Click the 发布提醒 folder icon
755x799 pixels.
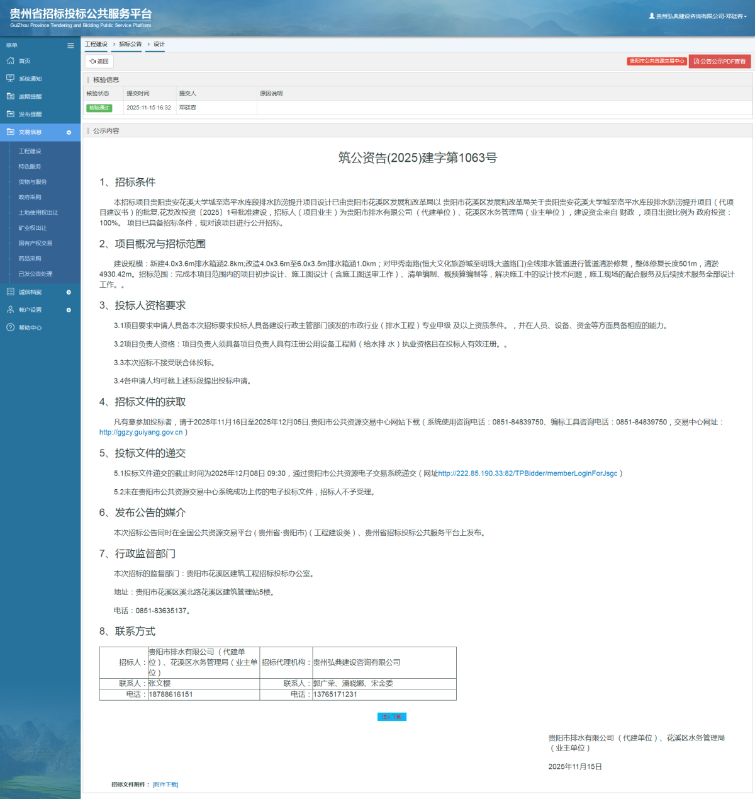pyautogui.click(x=10, y=114)
